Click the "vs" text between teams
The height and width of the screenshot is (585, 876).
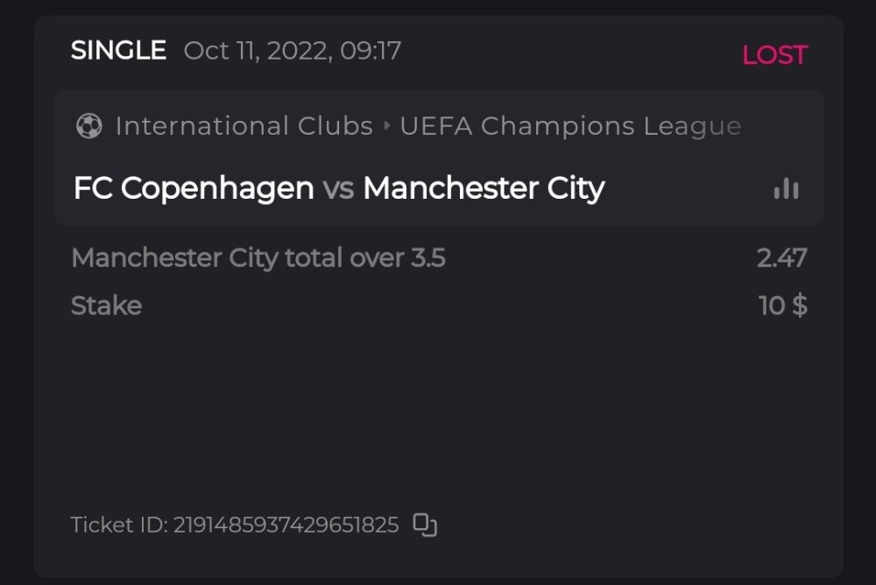[x=338, y=188]
